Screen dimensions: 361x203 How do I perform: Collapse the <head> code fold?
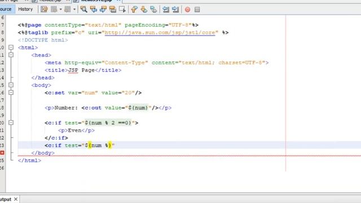11,55
